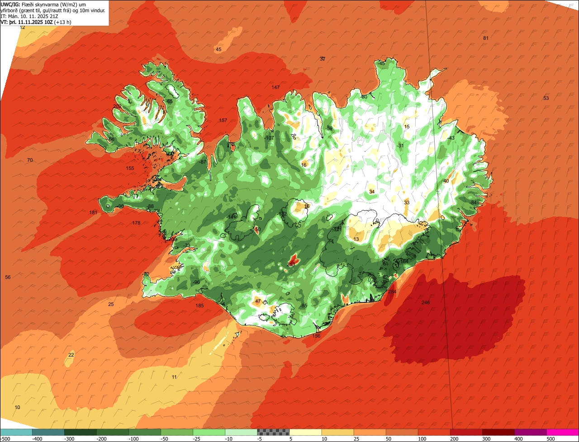Image resolution: width=579 pixels, height=442 pixels.
Task: Select the magenta above-500 legend swatch
Action: point(562,432)
